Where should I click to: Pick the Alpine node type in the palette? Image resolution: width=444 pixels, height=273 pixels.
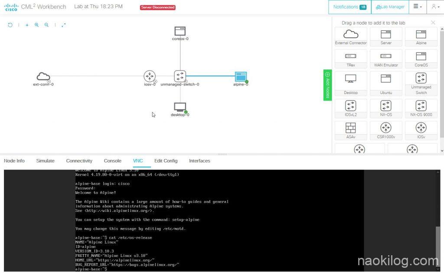[x=421, y=37]
